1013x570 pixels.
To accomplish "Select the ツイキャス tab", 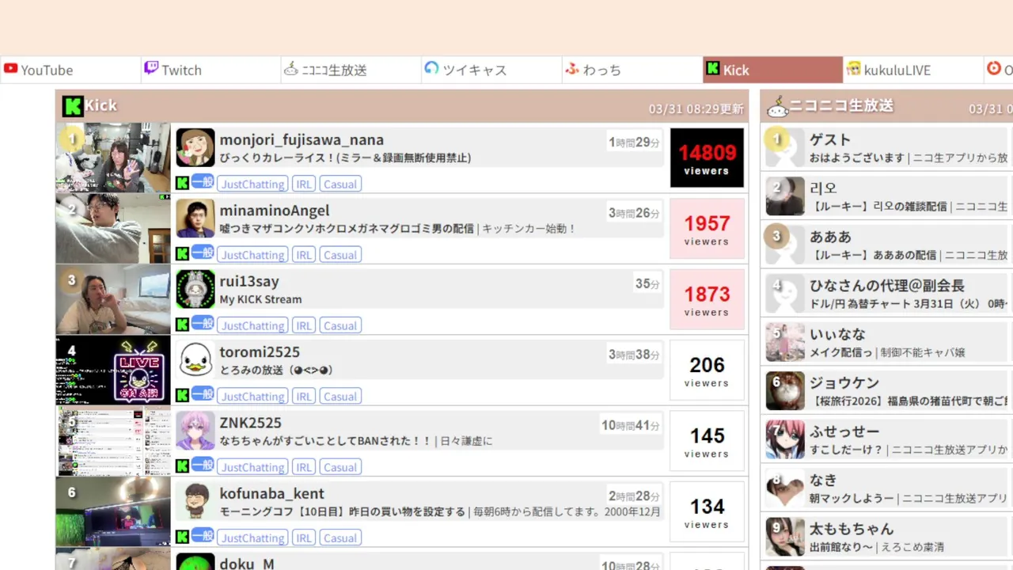I will click(x=491, y=70).
